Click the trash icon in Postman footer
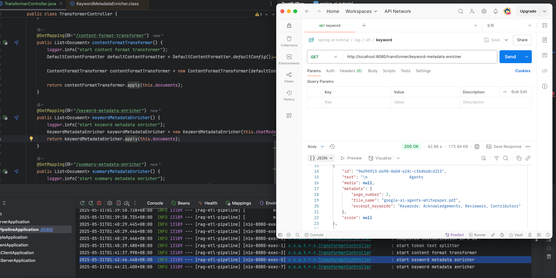 [x=530, y=235]
